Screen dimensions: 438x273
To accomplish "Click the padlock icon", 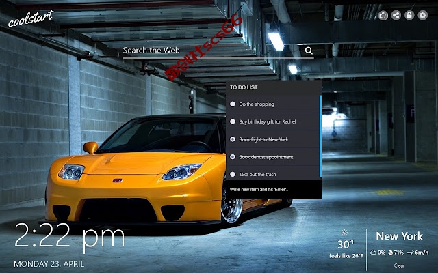I will pos(409,15).
